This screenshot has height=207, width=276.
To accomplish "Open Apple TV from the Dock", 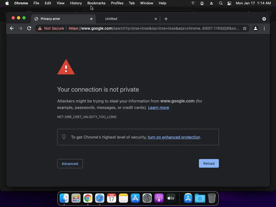I will [171, 198].
